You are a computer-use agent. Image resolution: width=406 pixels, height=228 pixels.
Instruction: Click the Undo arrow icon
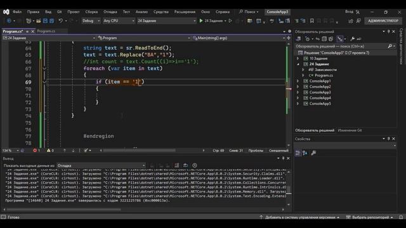point(61,21)
